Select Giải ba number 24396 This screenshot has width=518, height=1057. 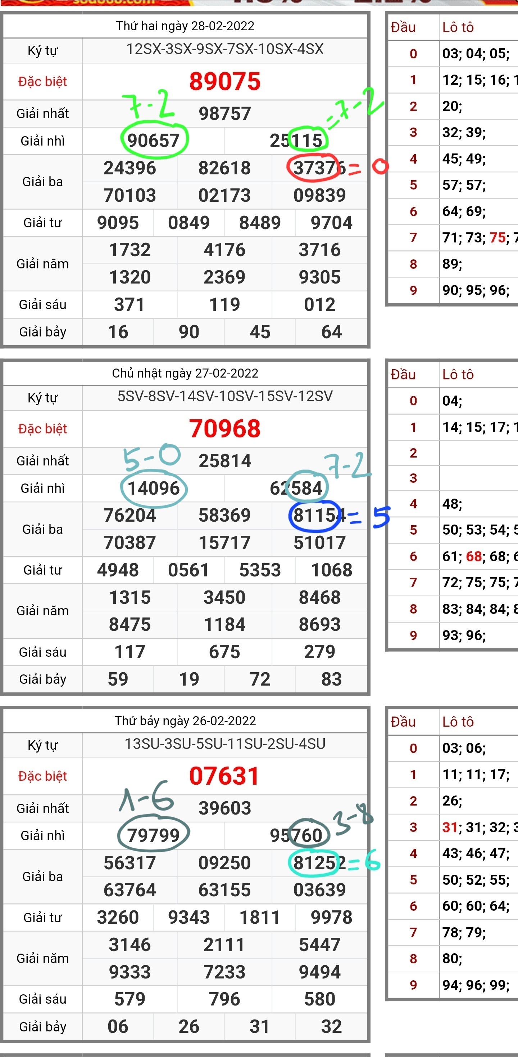click(130, 168)
